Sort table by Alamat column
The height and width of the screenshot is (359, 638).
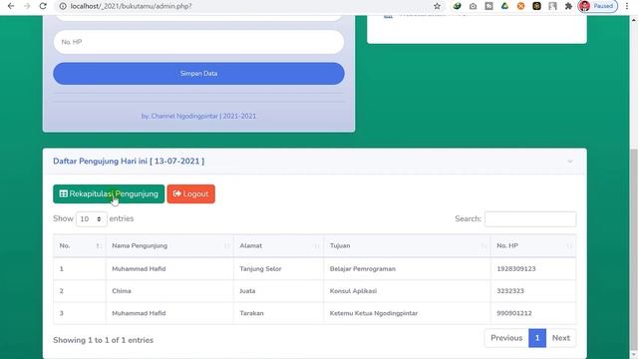pyautogui.click(x=279, y=246)
